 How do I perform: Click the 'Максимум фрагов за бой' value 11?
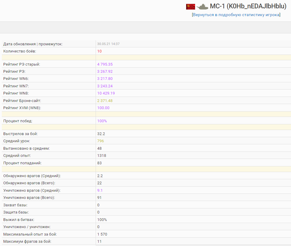[99, 242]
